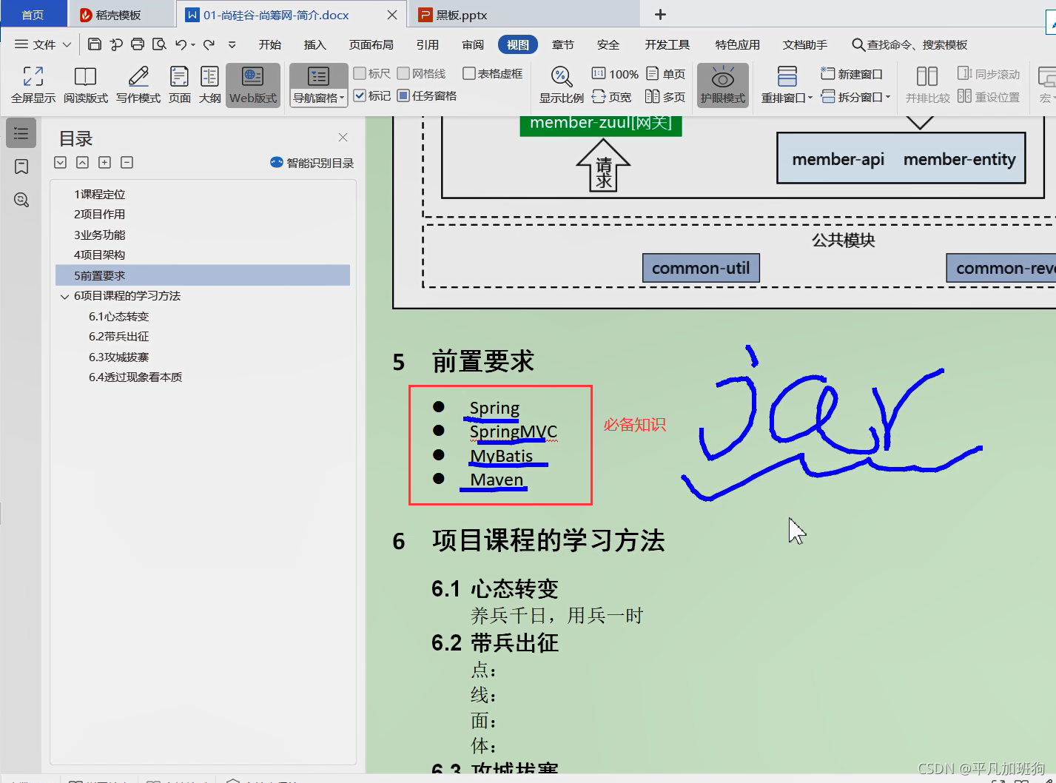The height and width of the screenshot is (783, 1056).
Task: Open the undo history dropdown arrow
Action: pyautogui.click(x=193, y=45)
